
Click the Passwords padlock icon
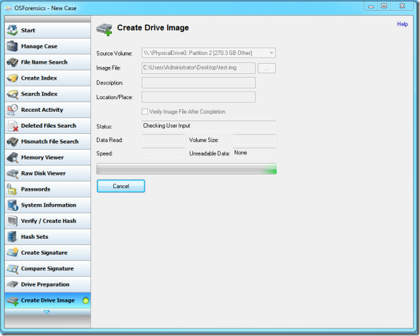click(x=12, y=189)
